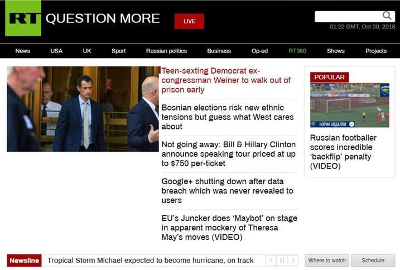The image size is (400, 270).
Task: Click the red Newsline label
Action: pos(24,261)
